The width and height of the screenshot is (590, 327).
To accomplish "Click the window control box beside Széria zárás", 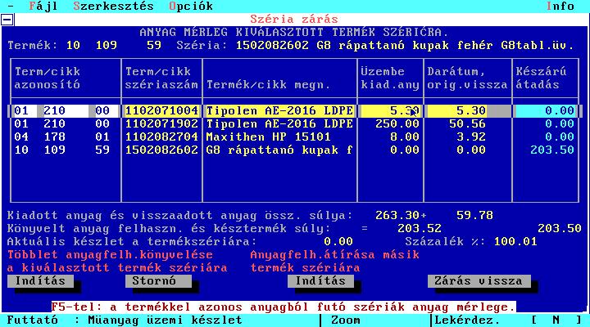I will [7, 20].
